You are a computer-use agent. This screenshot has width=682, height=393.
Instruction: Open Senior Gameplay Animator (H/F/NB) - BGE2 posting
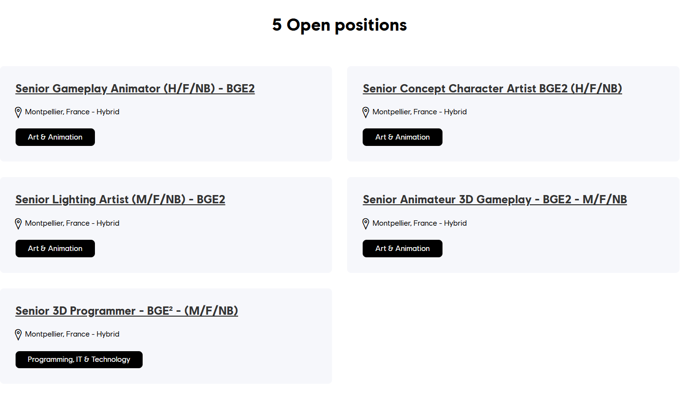[x=135, y=89]
